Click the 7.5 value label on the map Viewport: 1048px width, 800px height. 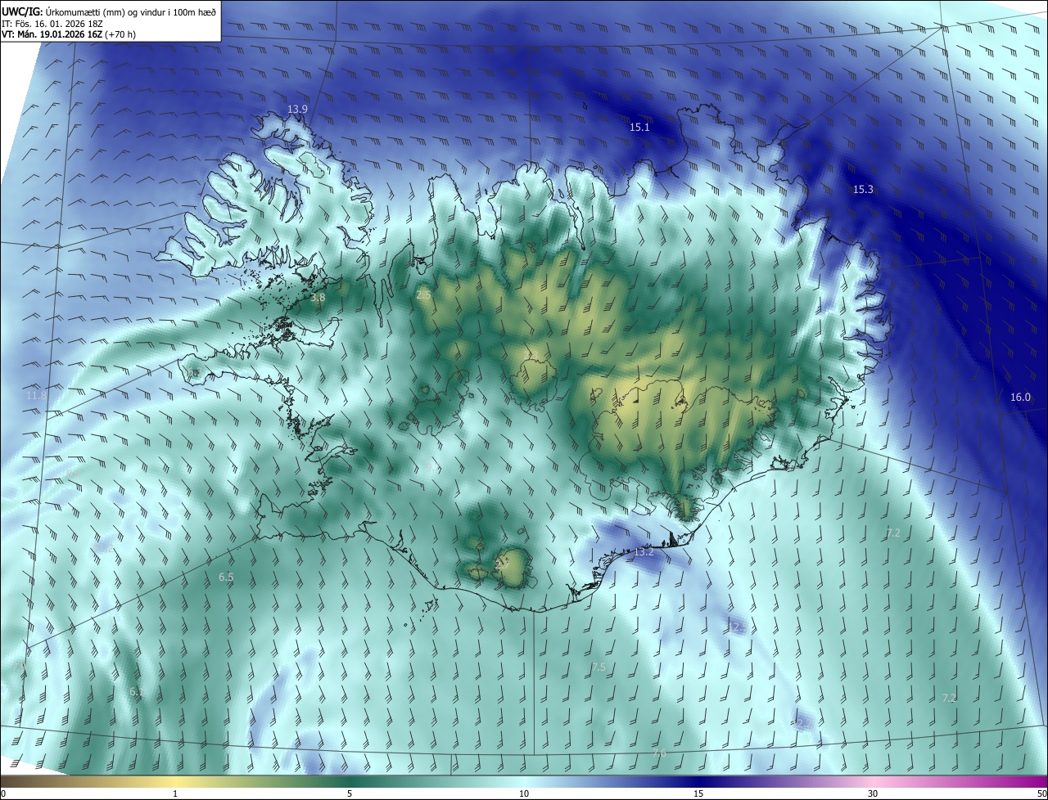pyautogui.click(x=599, y=667)
